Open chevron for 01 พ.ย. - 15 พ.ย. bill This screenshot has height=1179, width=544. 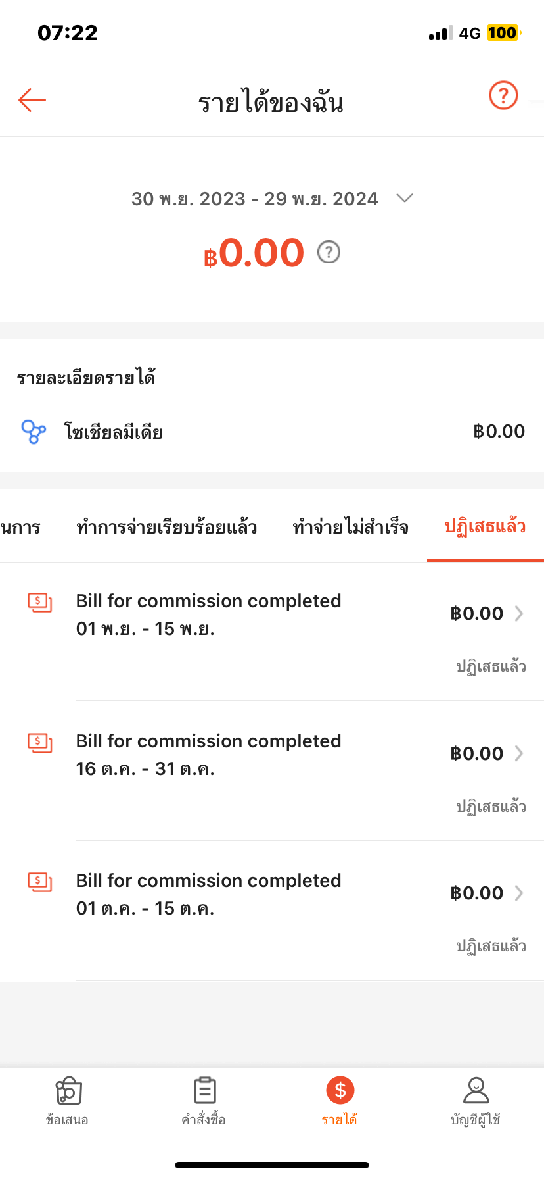coord(519,614)
